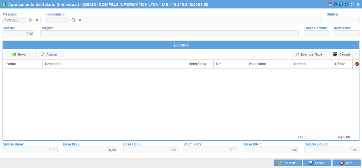Click the Salário Base field
The width and height of the screenshot is (362, 168).
pyautogui.click(x=30, y=150)
